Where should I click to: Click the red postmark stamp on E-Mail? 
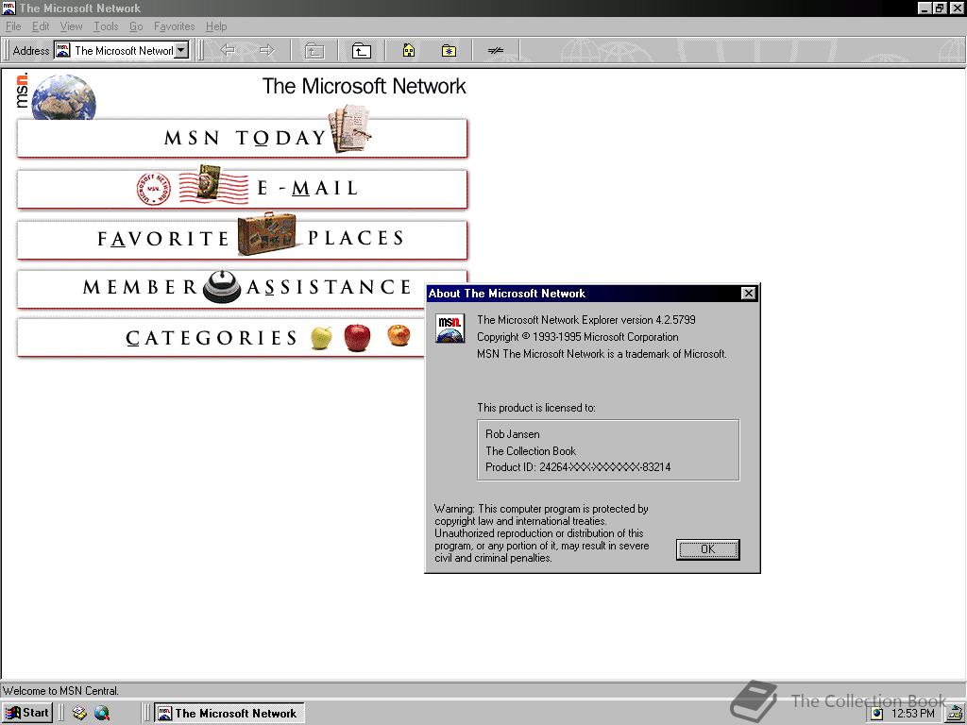(x=153, y=188)
